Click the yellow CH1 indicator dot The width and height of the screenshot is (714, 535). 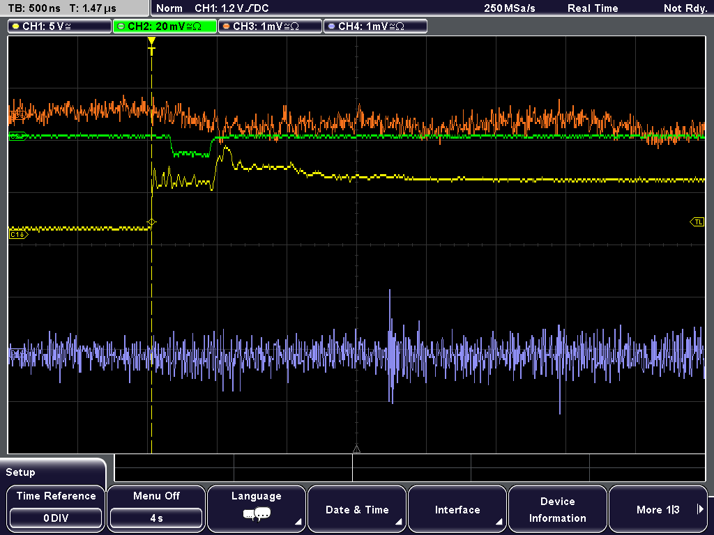[16, 26]
